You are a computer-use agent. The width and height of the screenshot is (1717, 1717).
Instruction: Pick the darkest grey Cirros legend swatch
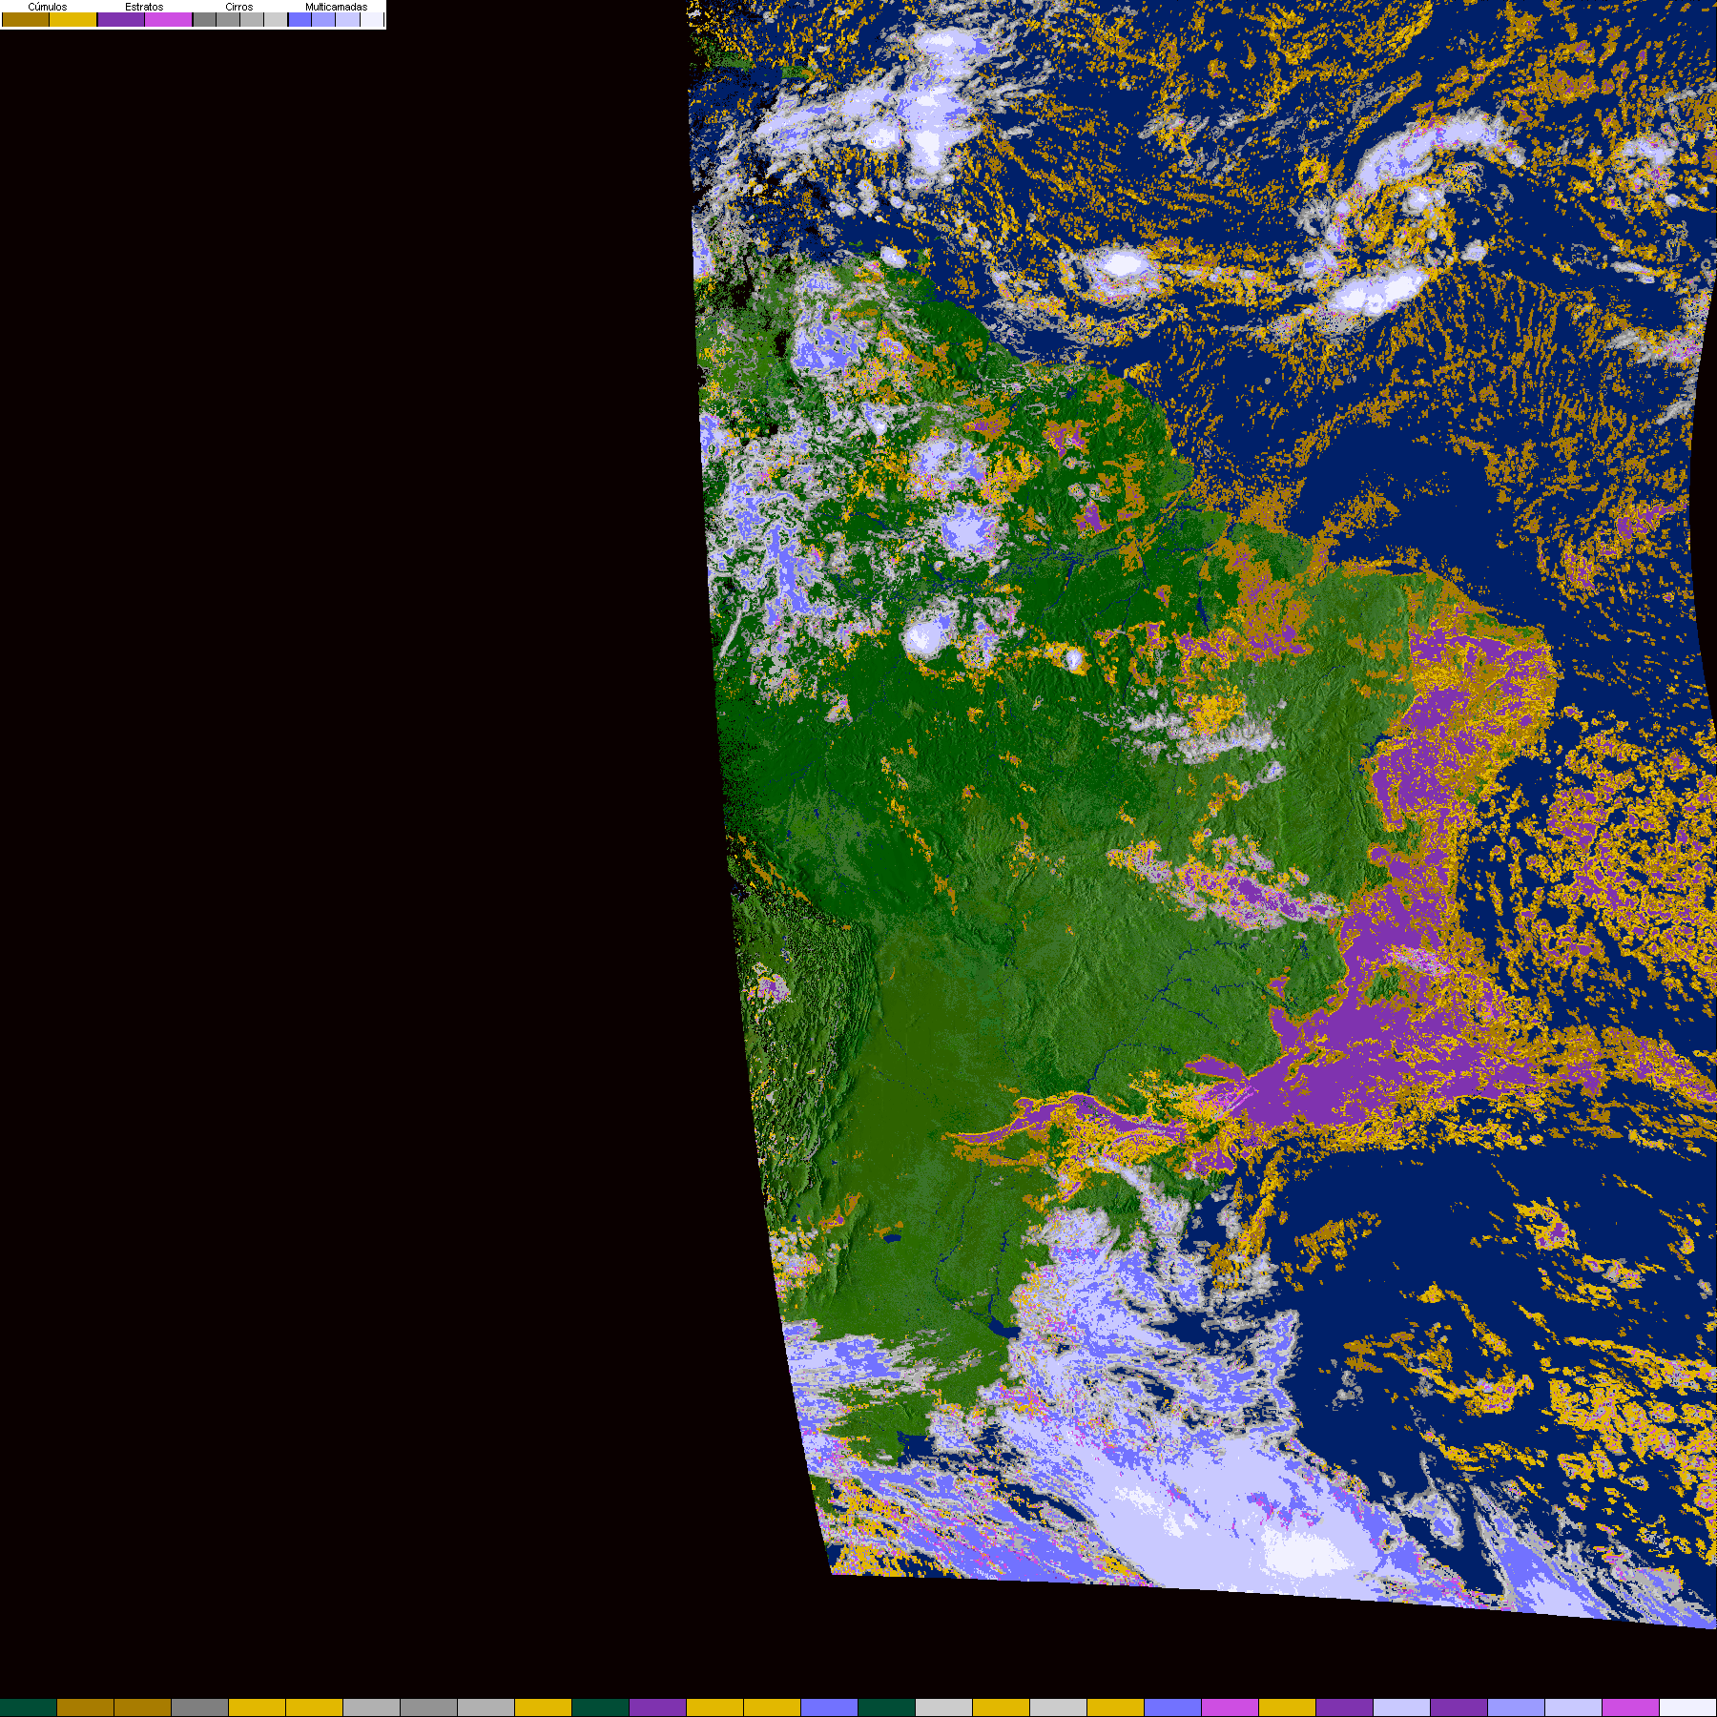click(x=204, y=19)
